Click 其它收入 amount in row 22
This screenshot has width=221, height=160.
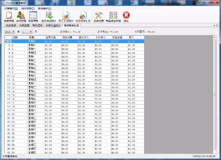tap(86, 122)
